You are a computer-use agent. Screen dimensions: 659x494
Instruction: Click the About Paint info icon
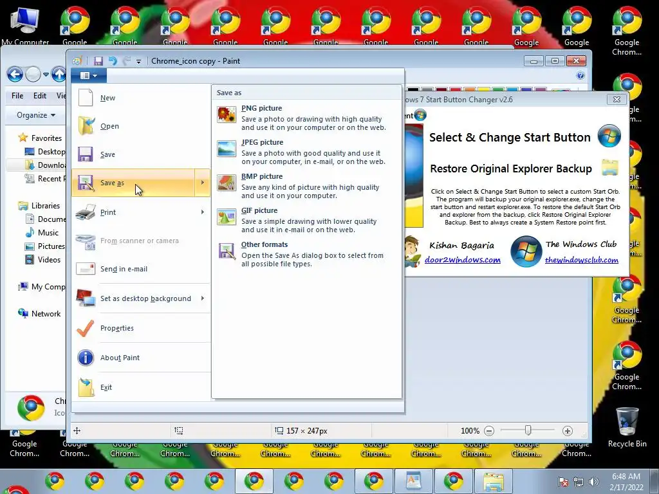(86, 358)
